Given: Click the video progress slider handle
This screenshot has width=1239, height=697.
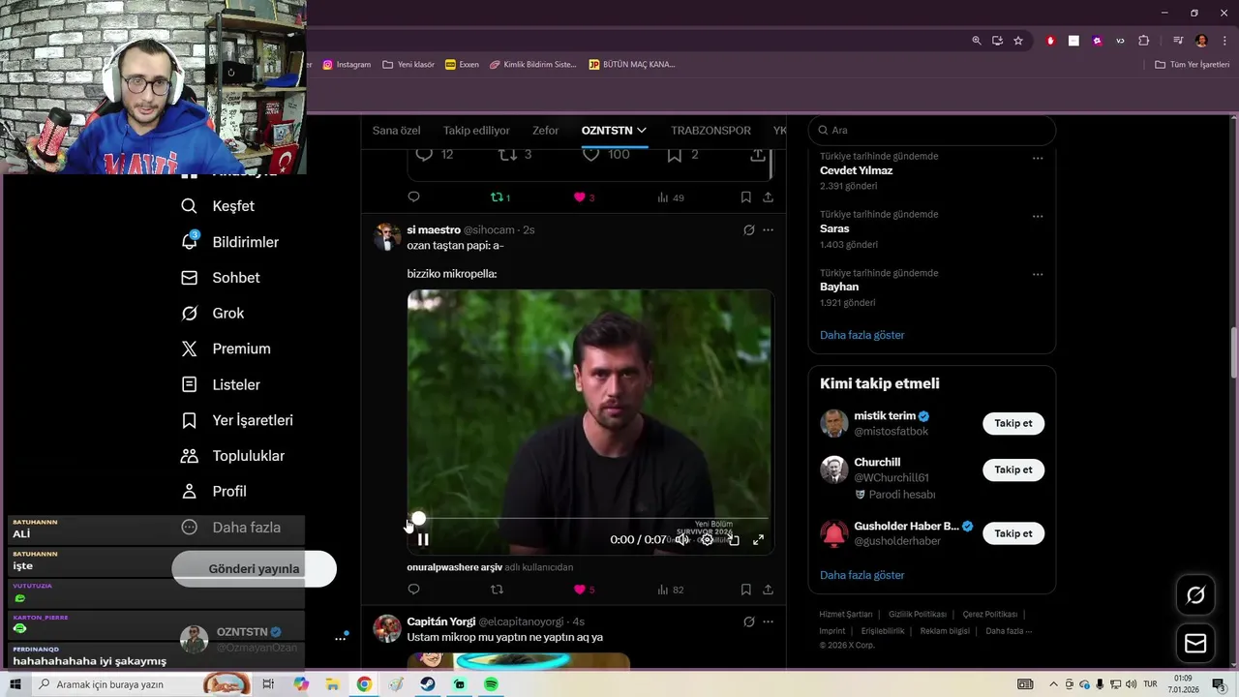Looking at the screenshot, I should pyautogui.click(x=418, y=519).
